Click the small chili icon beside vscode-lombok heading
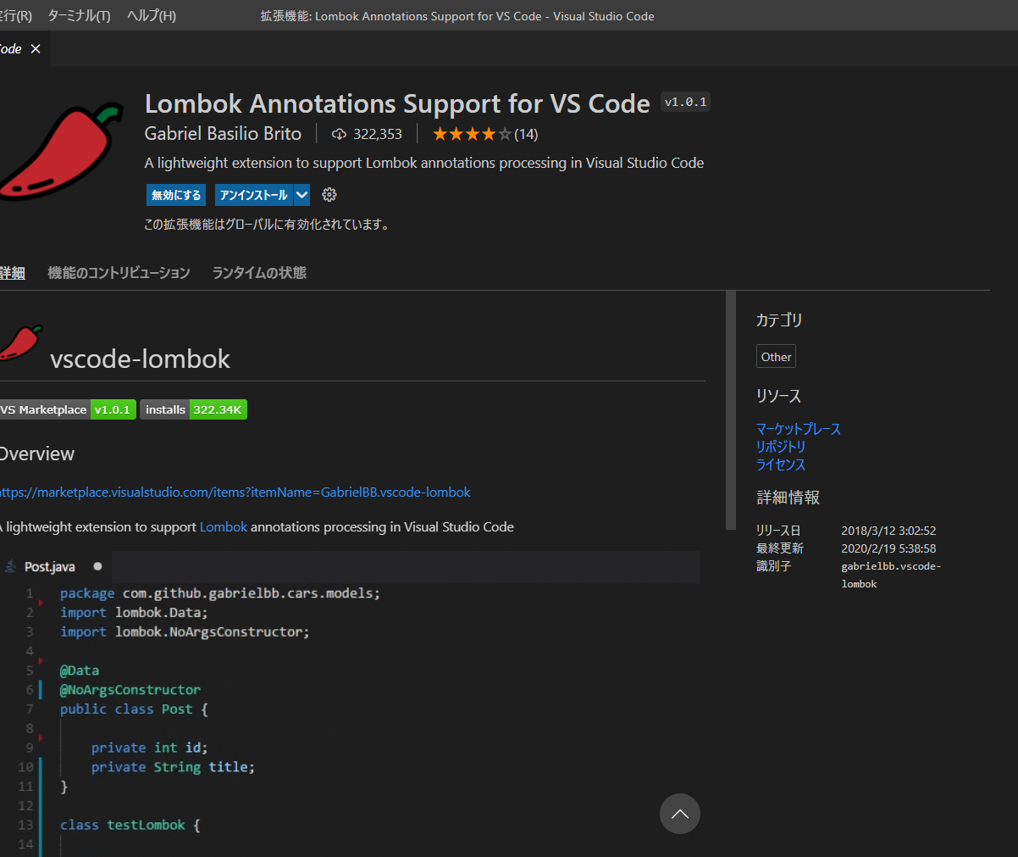 [20, 342]
